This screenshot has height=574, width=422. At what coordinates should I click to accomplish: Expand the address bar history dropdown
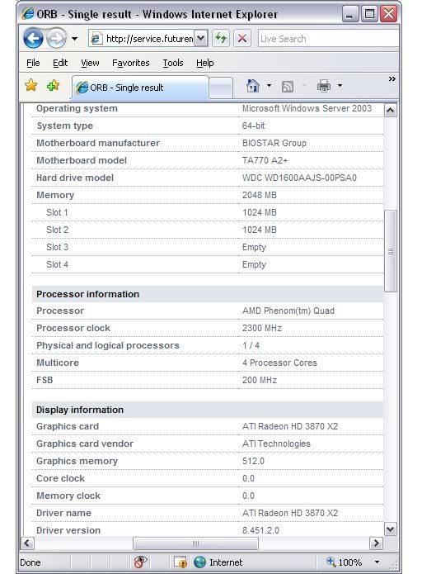pos(201,39)
